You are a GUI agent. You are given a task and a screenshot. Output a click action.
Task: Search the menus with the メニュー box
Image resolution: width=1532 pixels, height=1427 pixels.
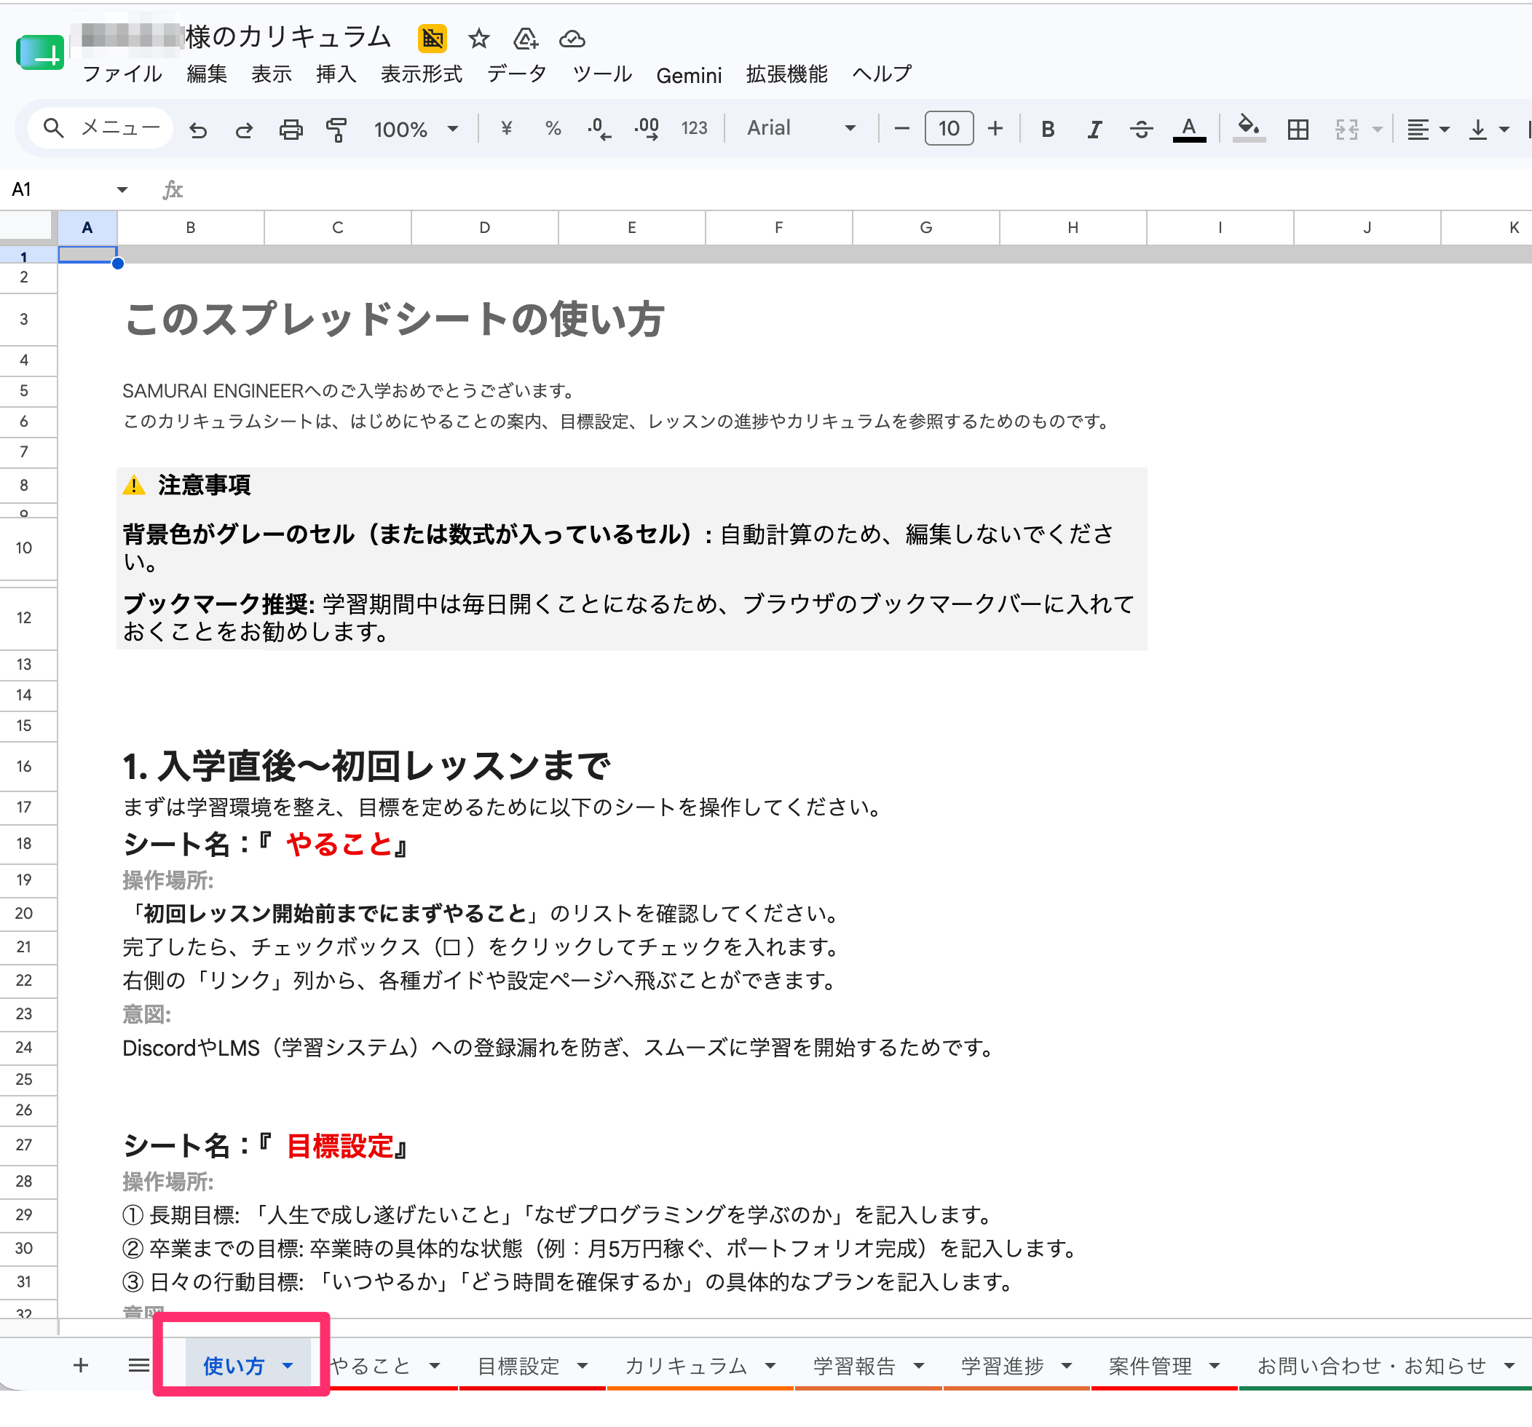tap(101, 128)
